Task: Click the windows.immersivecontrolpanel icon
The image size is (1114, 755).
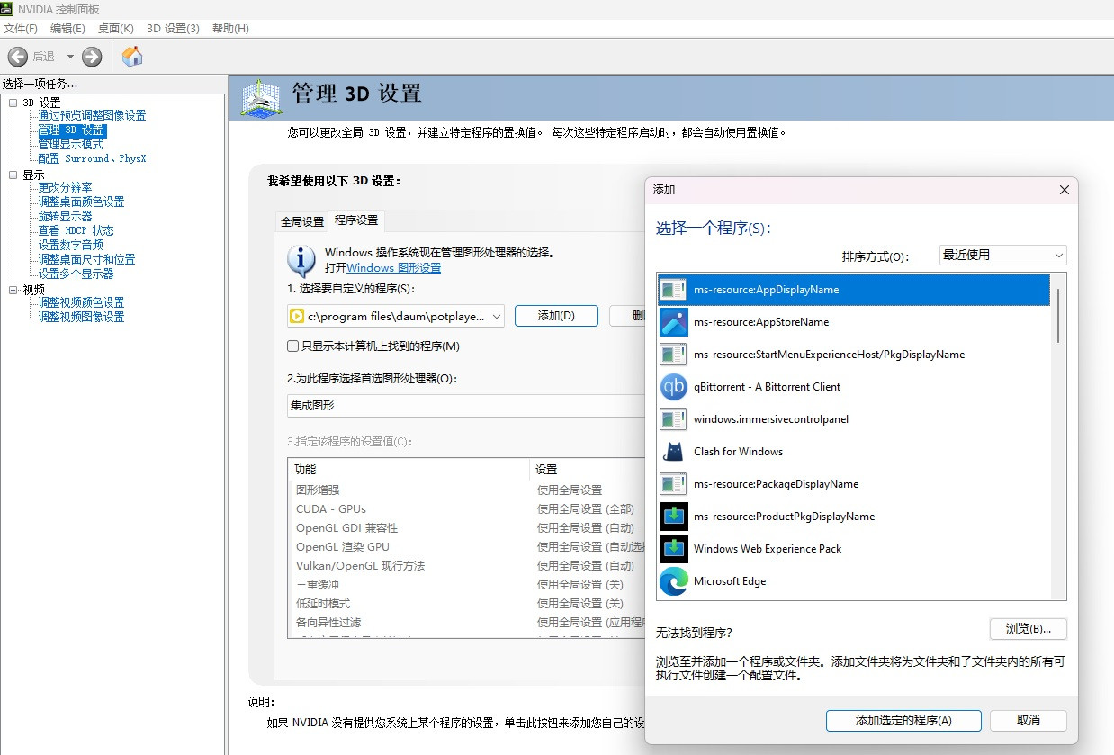Action: 674,419
